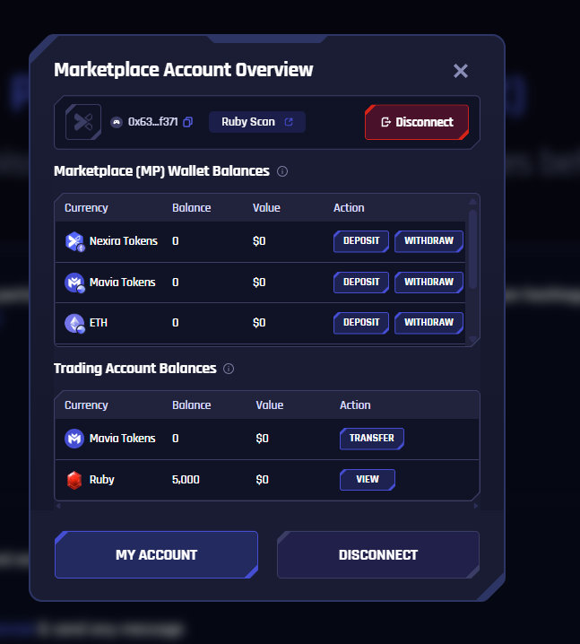Show info for Trading Account Balances
580x644 pixels.
tap(229, 369)
